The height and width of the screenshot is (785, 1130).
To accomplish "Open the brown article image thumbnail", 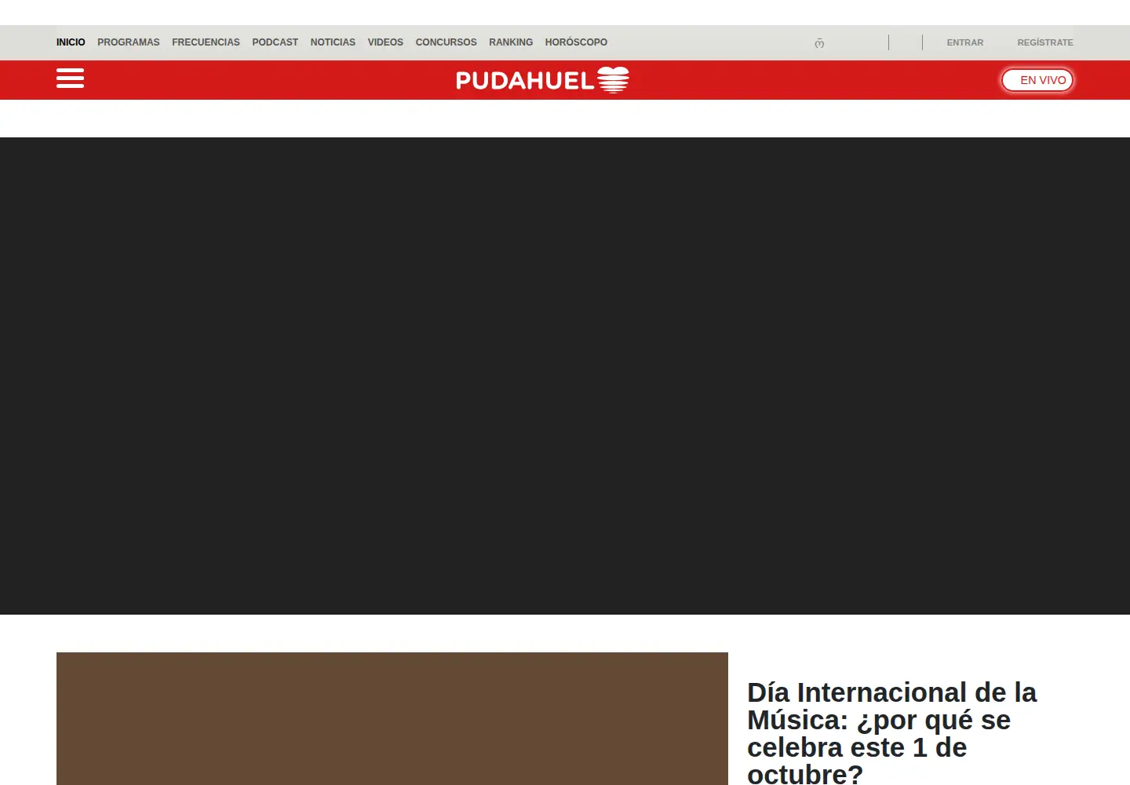I will pos(392,718).
